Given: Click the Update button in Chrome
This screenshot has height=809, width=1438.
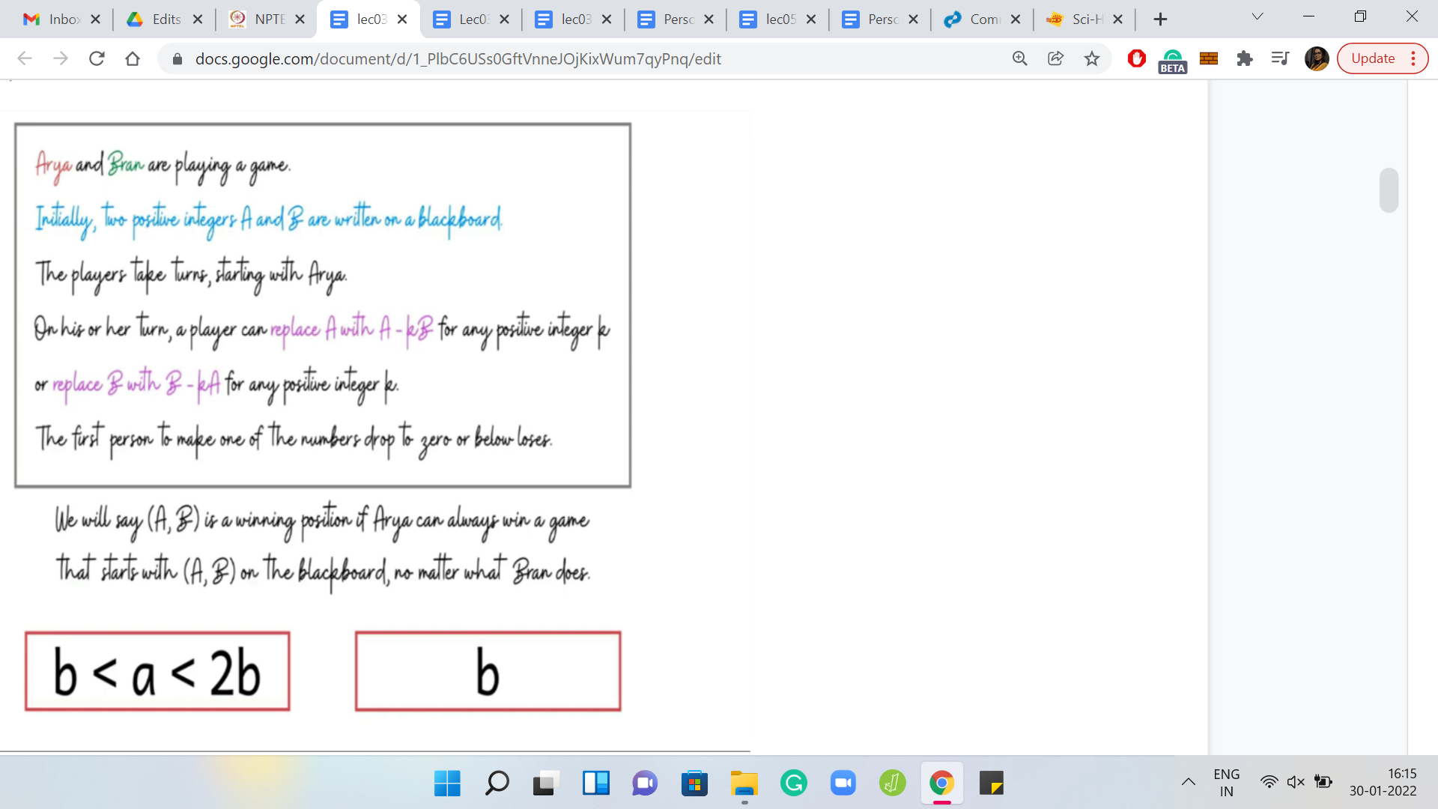Looking at the screenshot, I should 1372,58.
